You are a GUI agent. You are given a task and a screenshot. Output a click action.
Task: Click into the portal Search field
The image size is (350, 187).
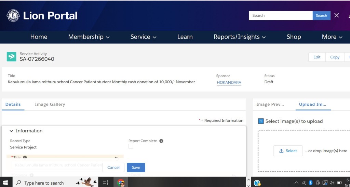coord(281,16)
